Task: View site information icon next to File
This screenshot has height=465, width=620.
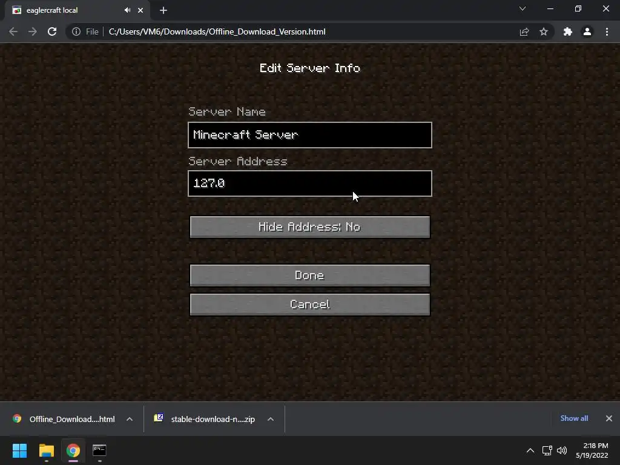Action: click(x=76, y=31)
